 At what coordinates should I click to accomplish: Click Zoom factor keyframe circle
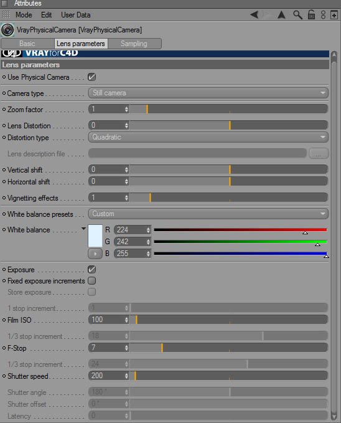tap(4, 109)
